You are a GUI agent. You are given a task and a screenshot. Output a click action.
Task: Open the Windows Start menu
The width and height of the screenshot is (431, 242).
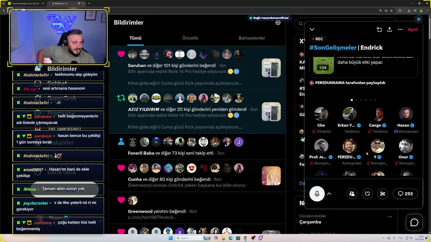[x=171, y=238]
